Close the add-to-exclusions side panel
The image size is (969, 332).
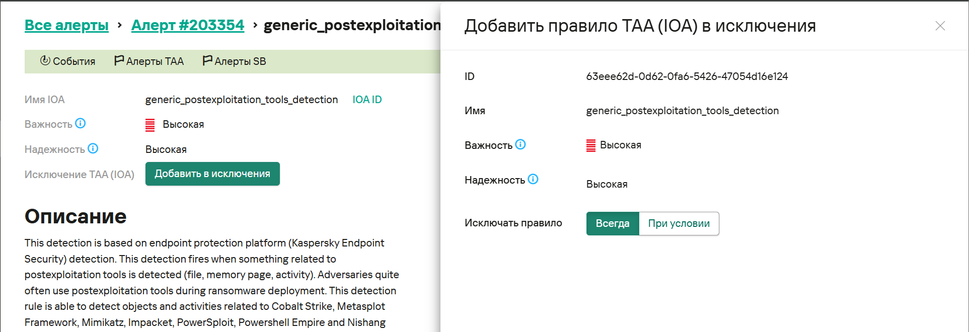pyautogui.click(x=940, y=26)
